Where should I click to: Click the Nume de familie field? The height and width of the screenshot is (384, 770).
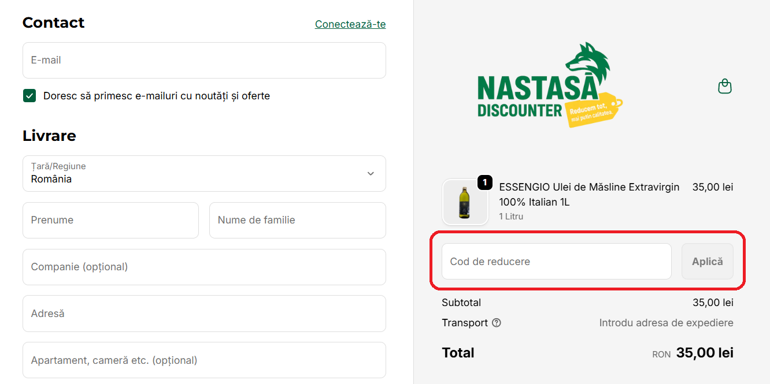pos(297,220)
